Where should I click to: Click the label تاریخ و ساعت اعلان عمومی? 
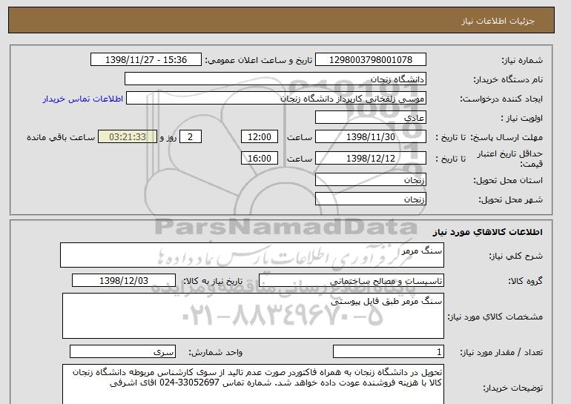(259, 60)
